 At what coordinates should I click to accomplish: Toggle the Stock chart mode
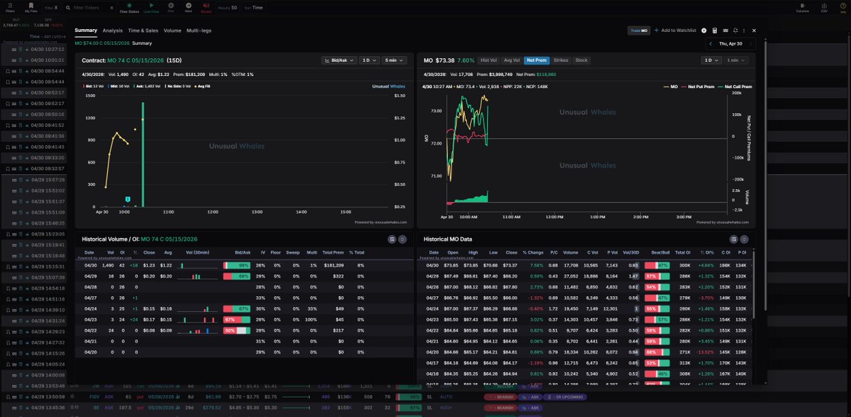(x=581, y=60)
